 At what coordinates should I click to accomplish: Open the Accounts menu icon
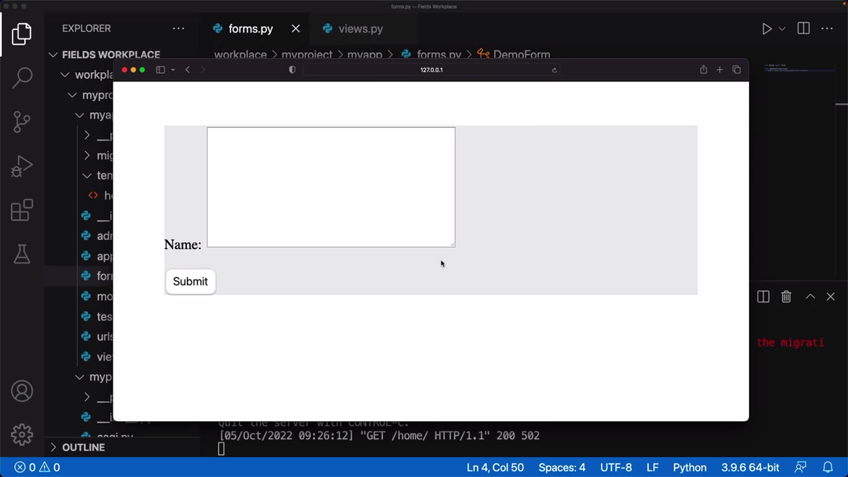click(x=22, y=391)
